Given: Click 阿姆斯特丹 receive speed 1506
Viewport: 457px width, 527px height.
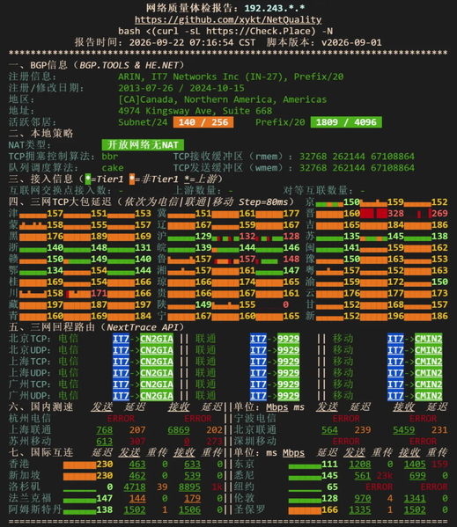Looking at the screenshot, I should (189, 510).
